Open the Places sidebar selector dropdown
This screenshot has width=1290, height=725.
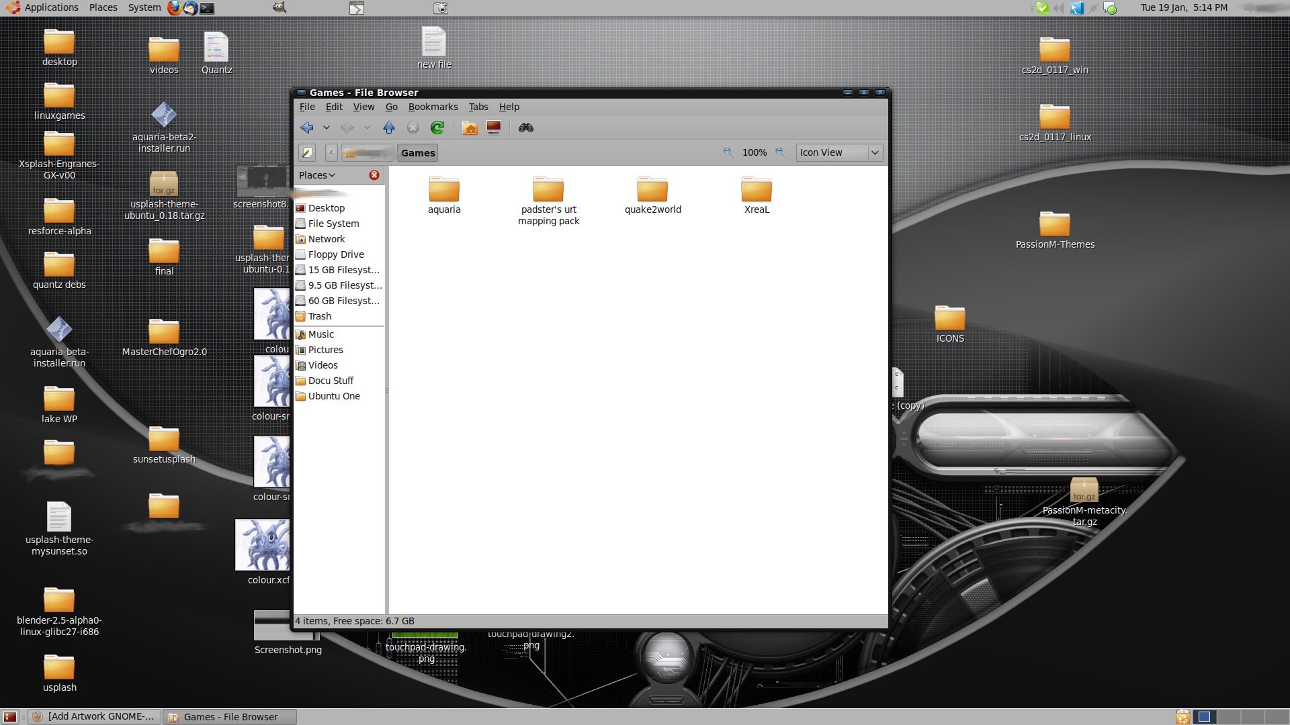[317, 175]
